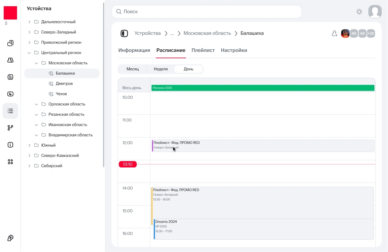Open the Плейлист tab
Screen dimensions: 388x252
203,50
